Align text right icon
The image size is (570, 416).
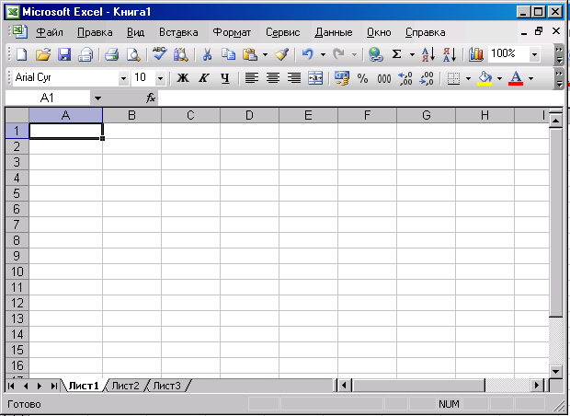[x=294, y=78]
